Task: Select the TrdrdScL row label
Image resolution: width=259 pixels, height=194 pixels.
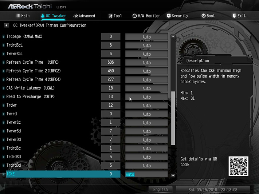Action: (14, 45)
